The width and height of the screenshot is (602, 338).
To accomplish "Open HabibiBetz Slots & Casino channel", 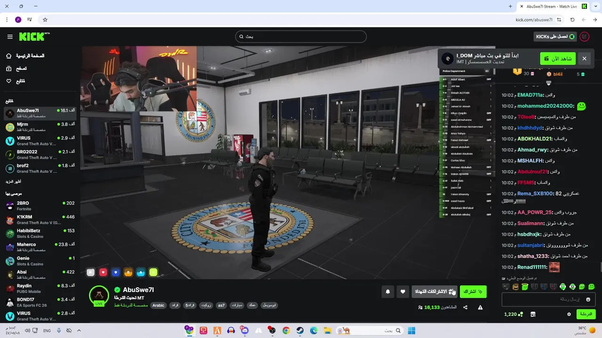I will [x=40, y=233].
